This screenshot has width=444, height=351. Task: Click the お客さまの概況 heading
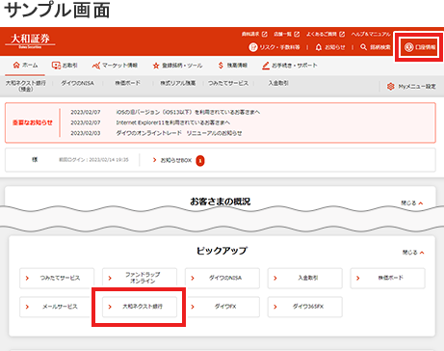[x=221, y=202]
